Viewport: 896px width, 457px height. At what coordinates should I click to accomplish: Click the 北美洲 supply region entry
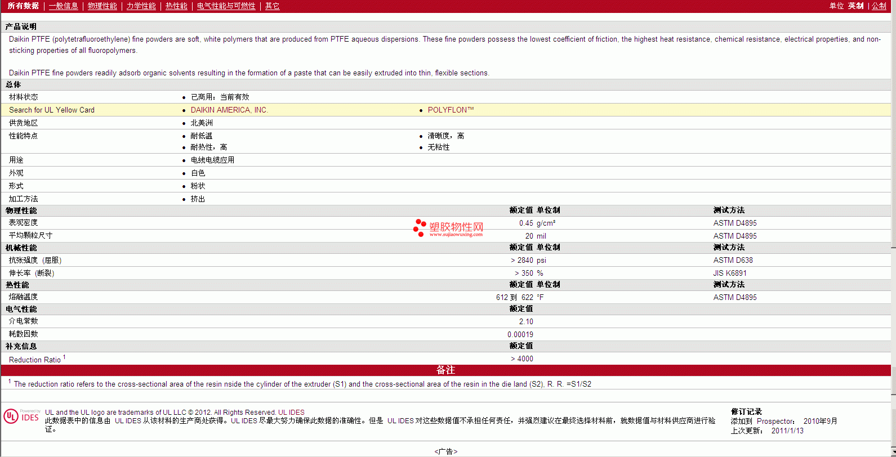click(202, 123)
